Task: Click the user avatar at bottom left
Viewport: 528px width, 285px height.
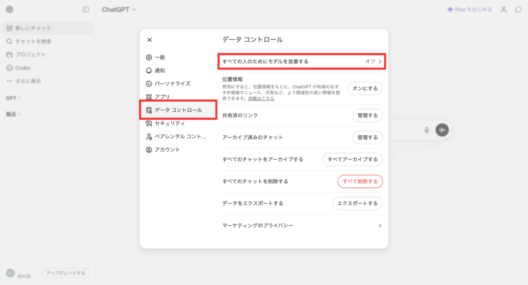Action: (10, 273)
